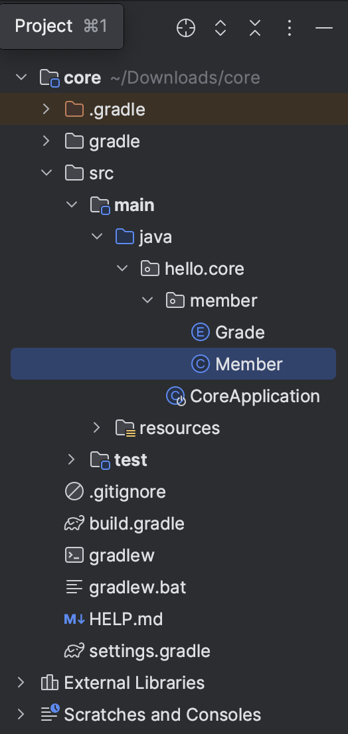This screenshot has height=734, width=348.
Task: Click the Expand All icon
Action: [220, 28]
